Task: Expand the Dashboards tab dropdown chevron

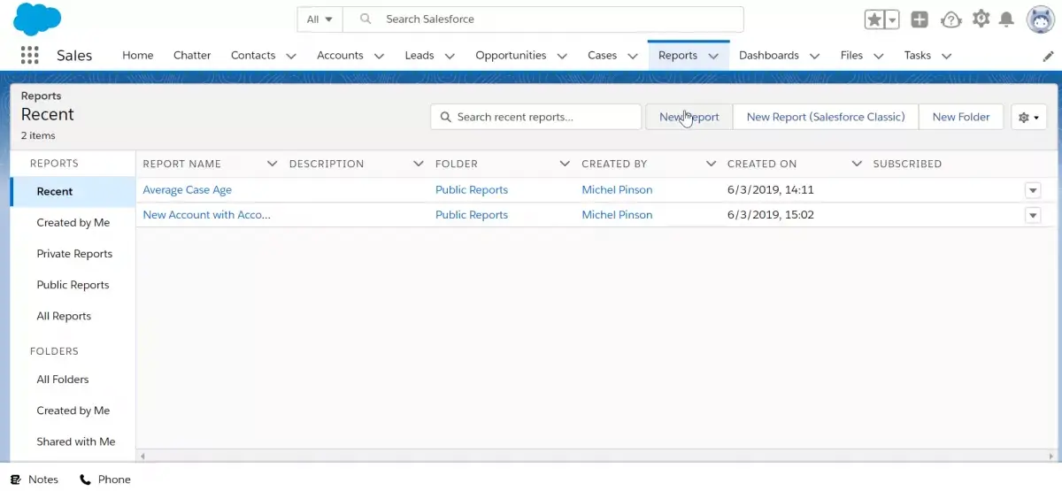Action: click(x=815, y=56)
